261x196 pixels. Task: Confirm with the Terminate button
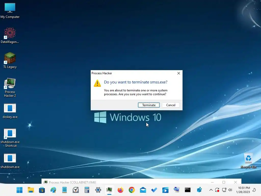coord(149,105)
